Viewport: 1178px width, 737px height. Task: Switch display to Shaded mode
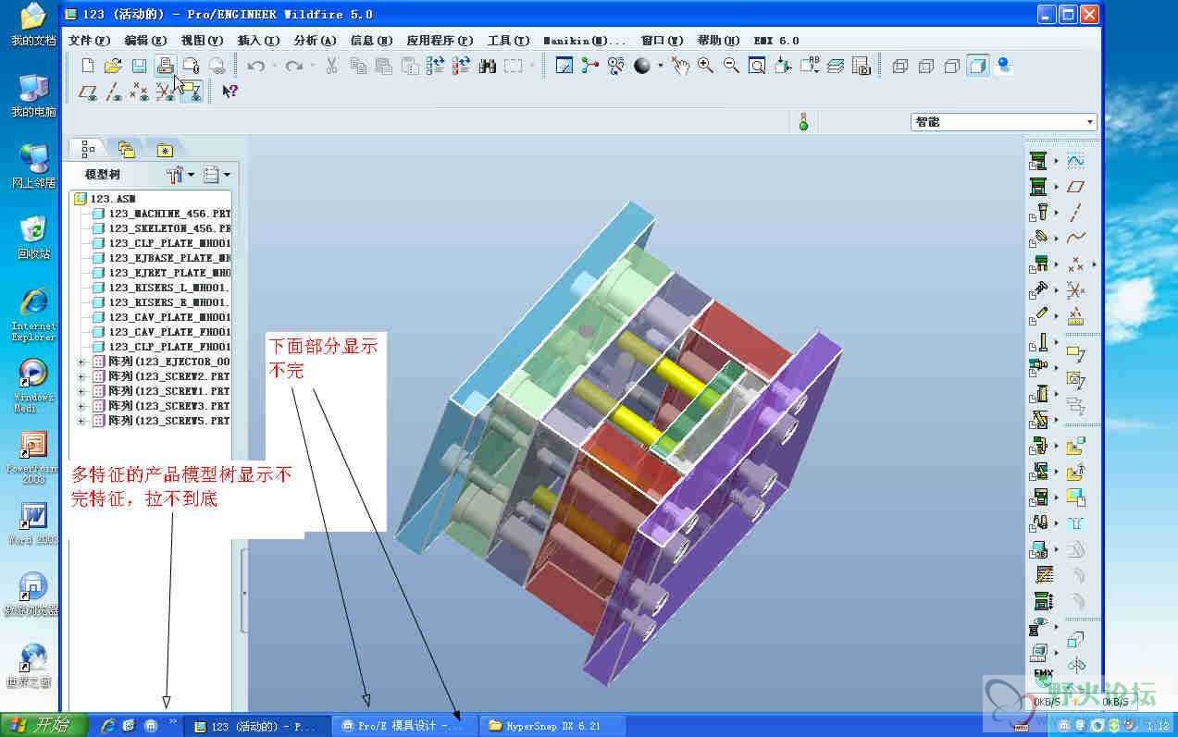point(978,66)
